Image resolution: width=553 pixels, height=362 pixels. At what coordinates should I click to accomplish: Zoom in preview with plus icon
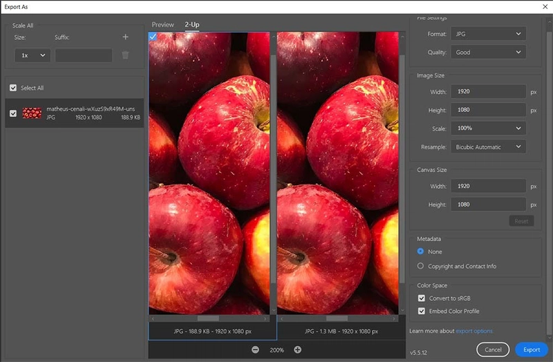click(298, 350)
